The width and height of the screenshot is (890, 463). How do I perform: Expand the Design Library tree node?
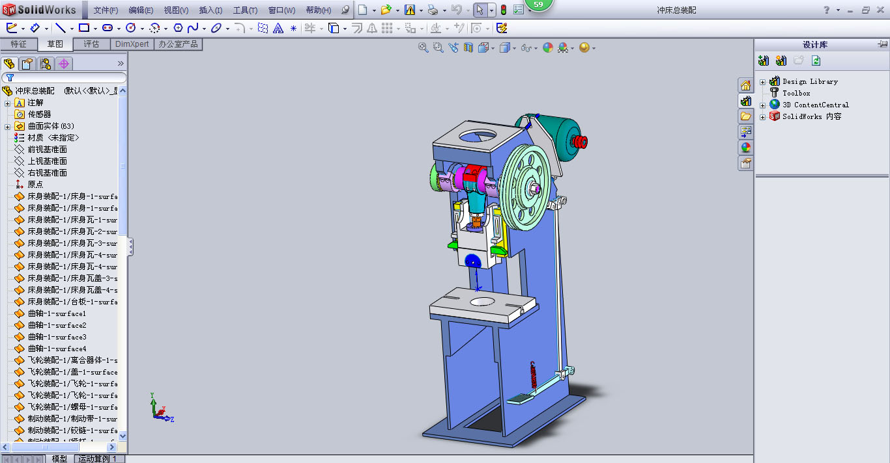click(763, 81)
